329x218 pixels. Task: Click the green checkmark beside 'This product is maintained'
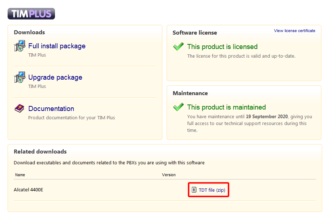[178, 107]
